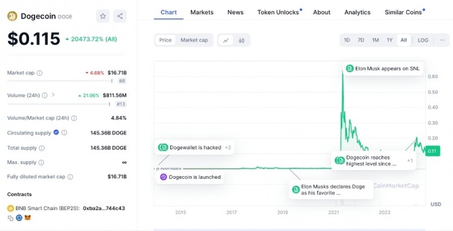Viewport: 453px width, 231px height.
Task: Toggle the LOG scale option
Action: 423,40
